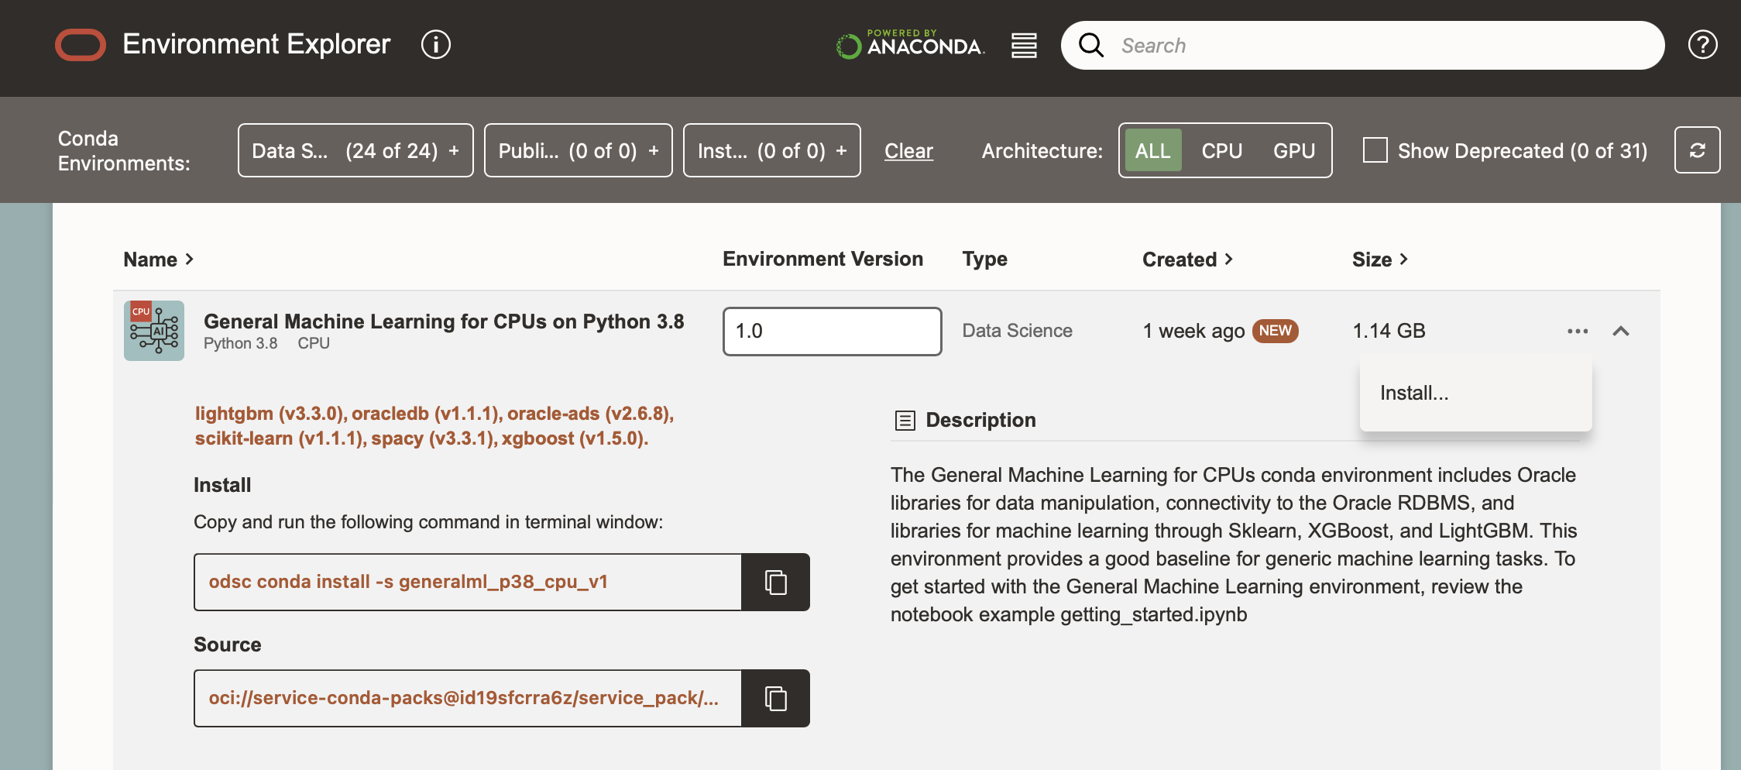Select the CPU architecture filter
The image size is (1741, 770).
pos(1221,150)
